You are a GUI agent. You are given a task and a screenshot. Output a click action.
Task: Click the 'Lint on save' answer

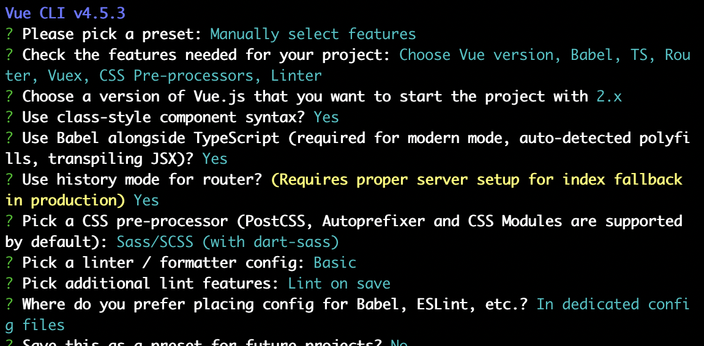coord(339,283)
